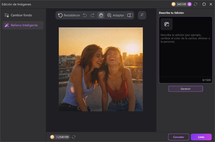Screen dimensions: 215x142
Task: Add more AI credits with plus icon
Action: 189,4
